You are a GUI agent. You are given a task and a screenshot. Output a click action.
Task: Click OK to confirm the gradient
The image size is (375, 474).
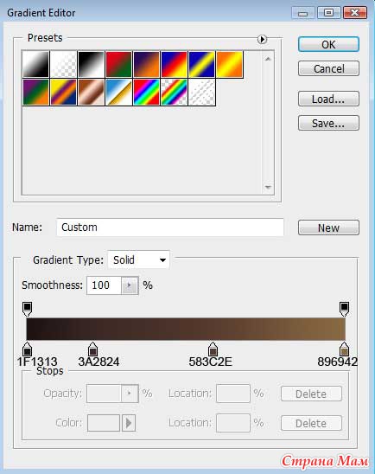328,44
